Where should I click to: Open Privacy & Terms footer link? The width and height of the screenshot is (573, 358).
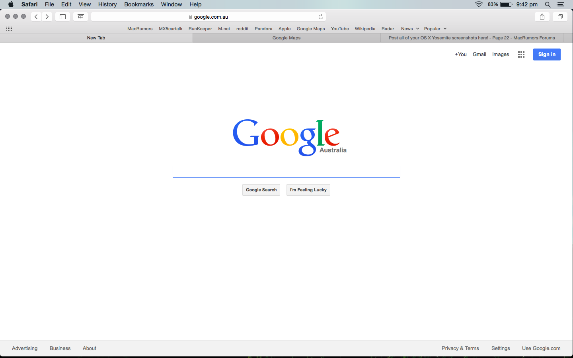click(x=460, y=348)
